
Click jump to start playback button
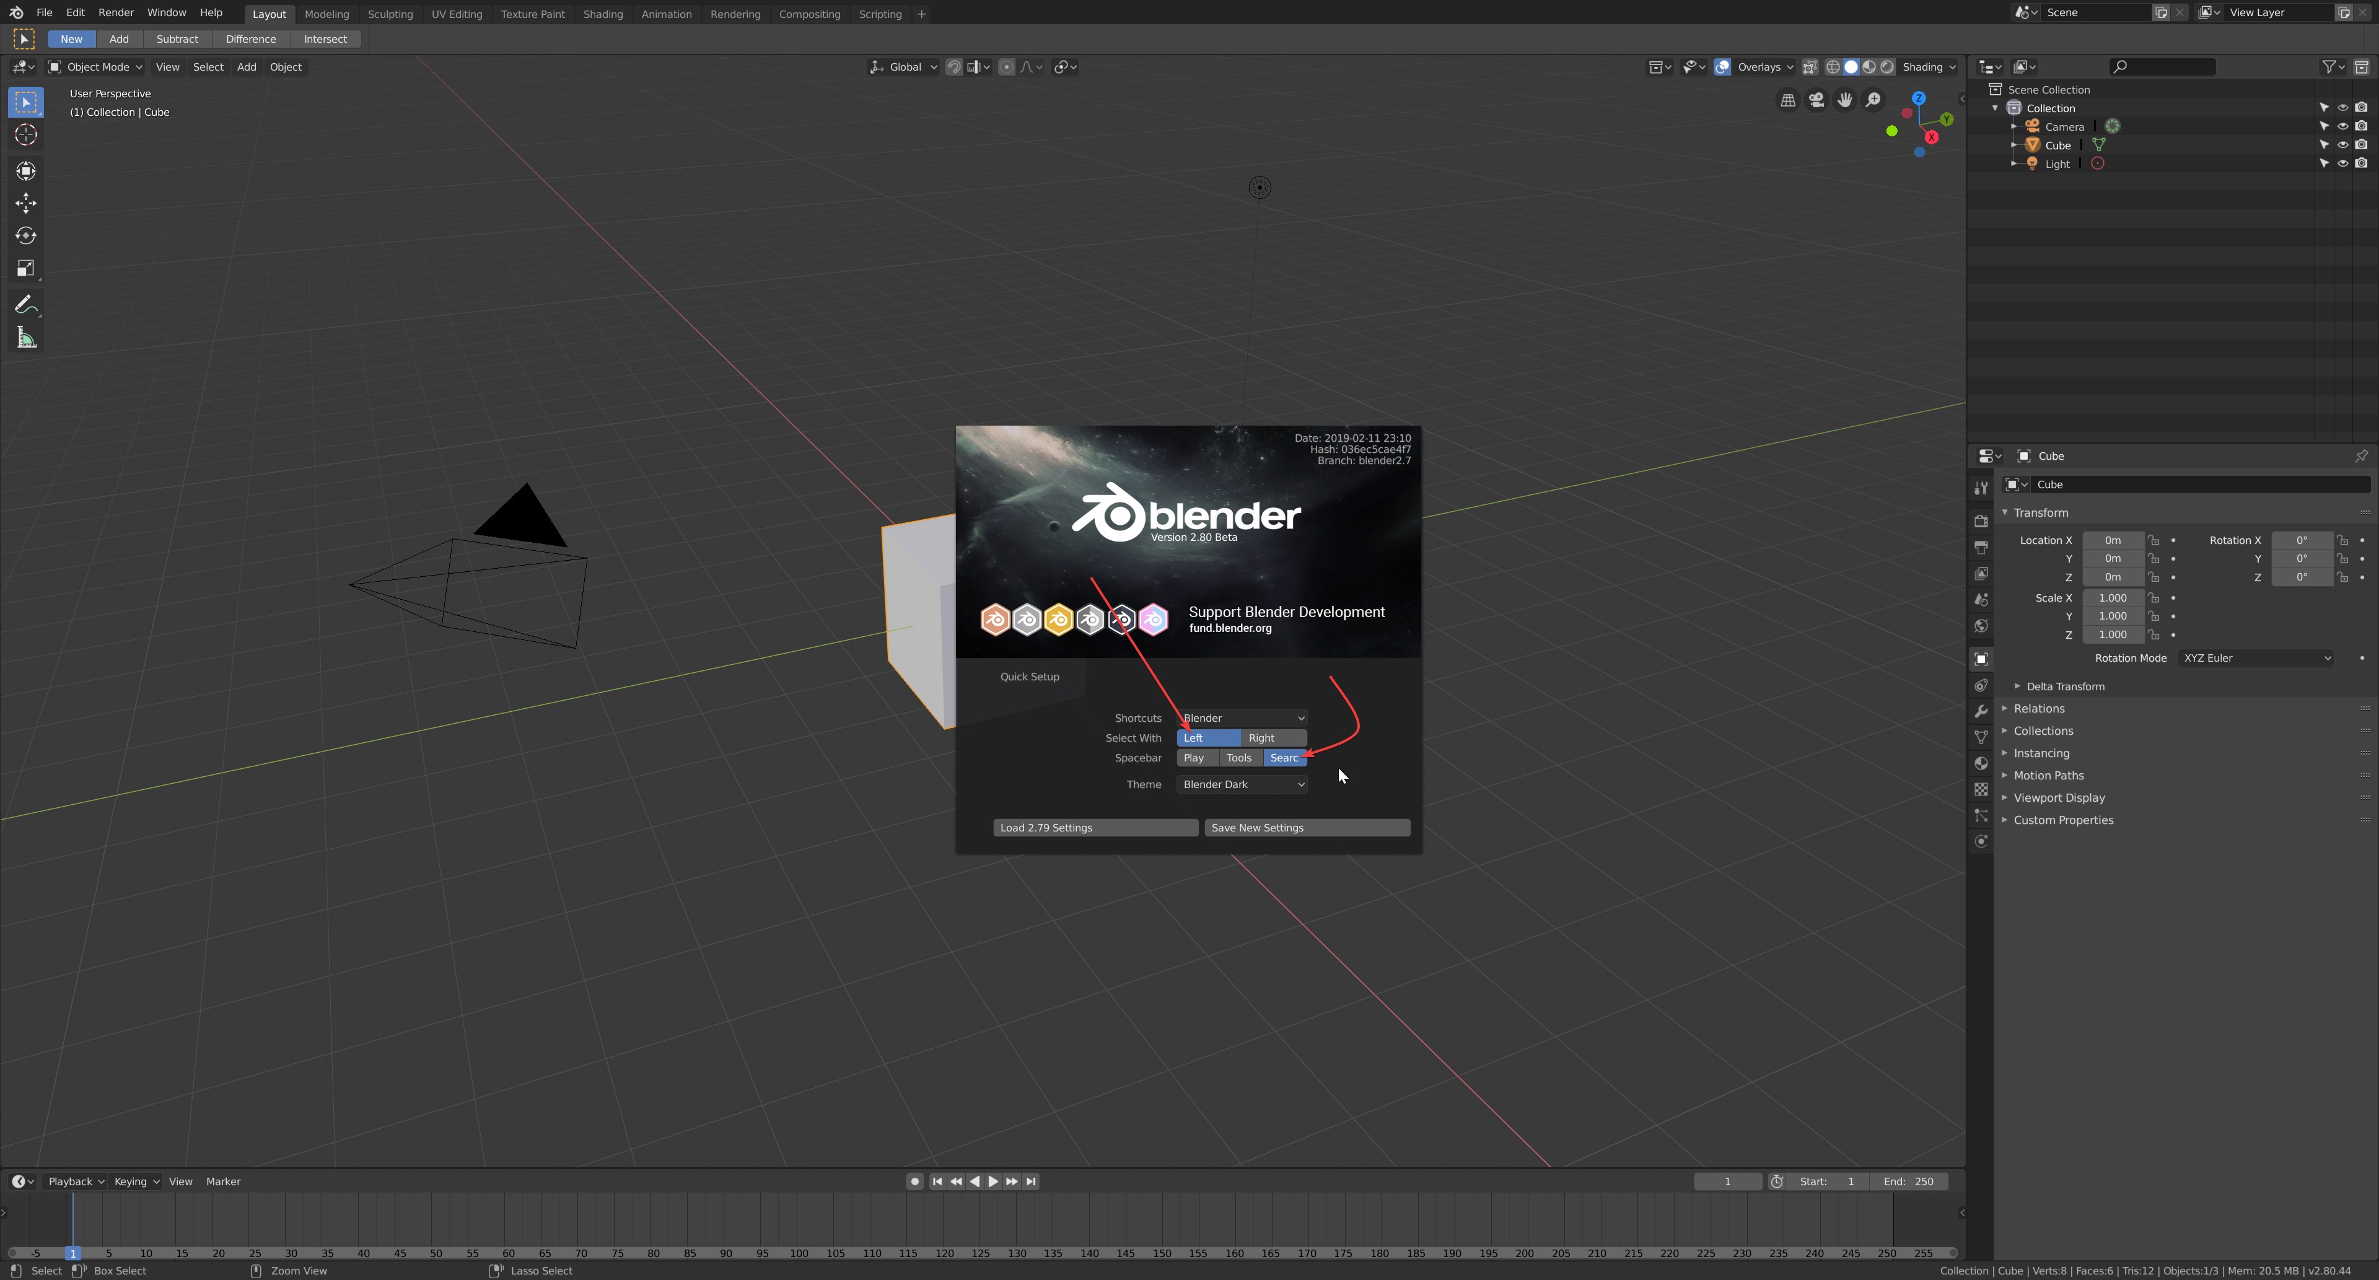click(937, 1181)
